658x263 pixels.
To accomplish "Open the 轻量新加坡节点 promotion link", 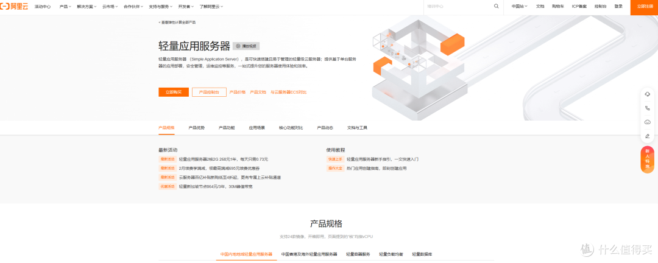I will (216, 186).
